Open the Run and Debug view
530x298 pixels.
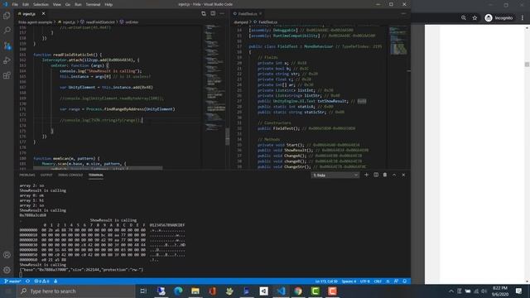point(7,60)
